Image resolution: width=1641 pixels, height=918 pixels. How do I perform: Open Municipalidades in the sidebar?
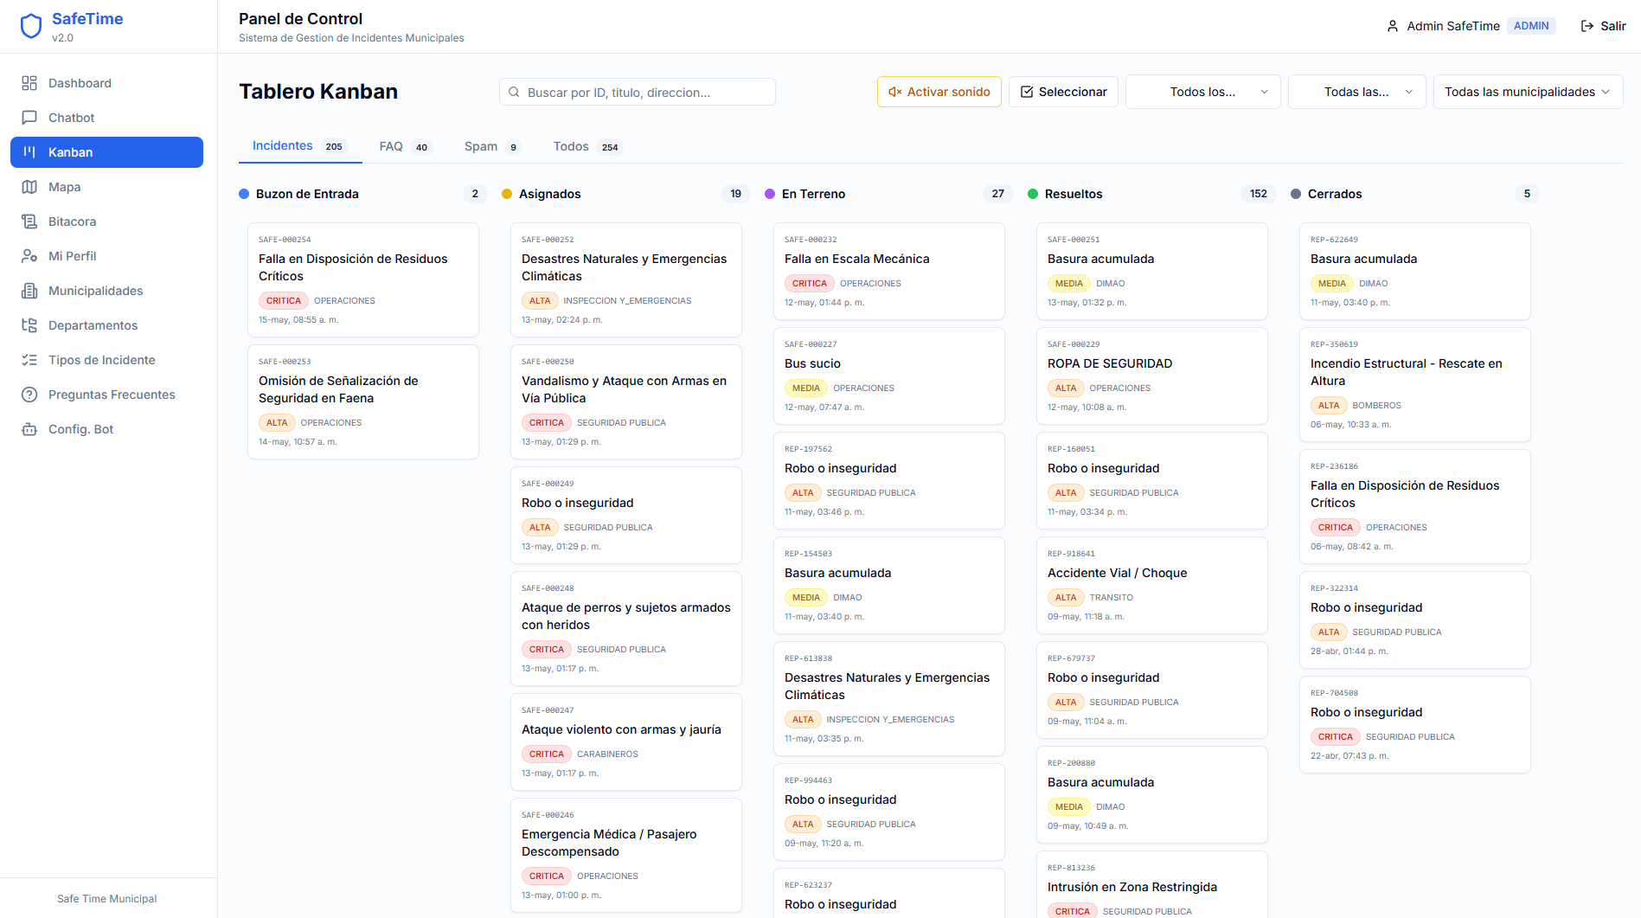[x=106, y=291]
